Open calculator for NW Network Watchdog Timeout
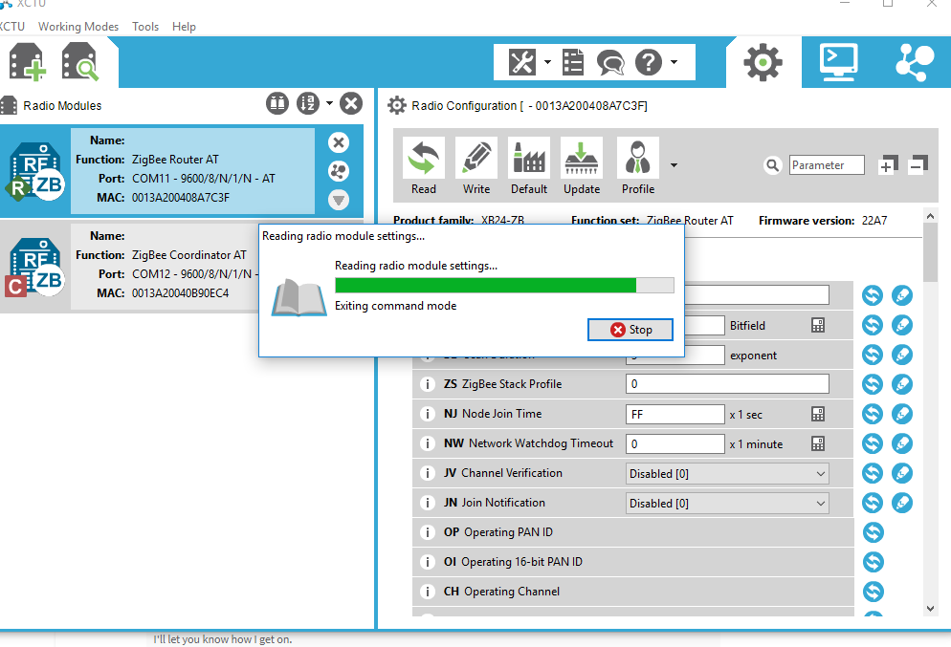Screen dimensions: 951x647 click(818, 444)
